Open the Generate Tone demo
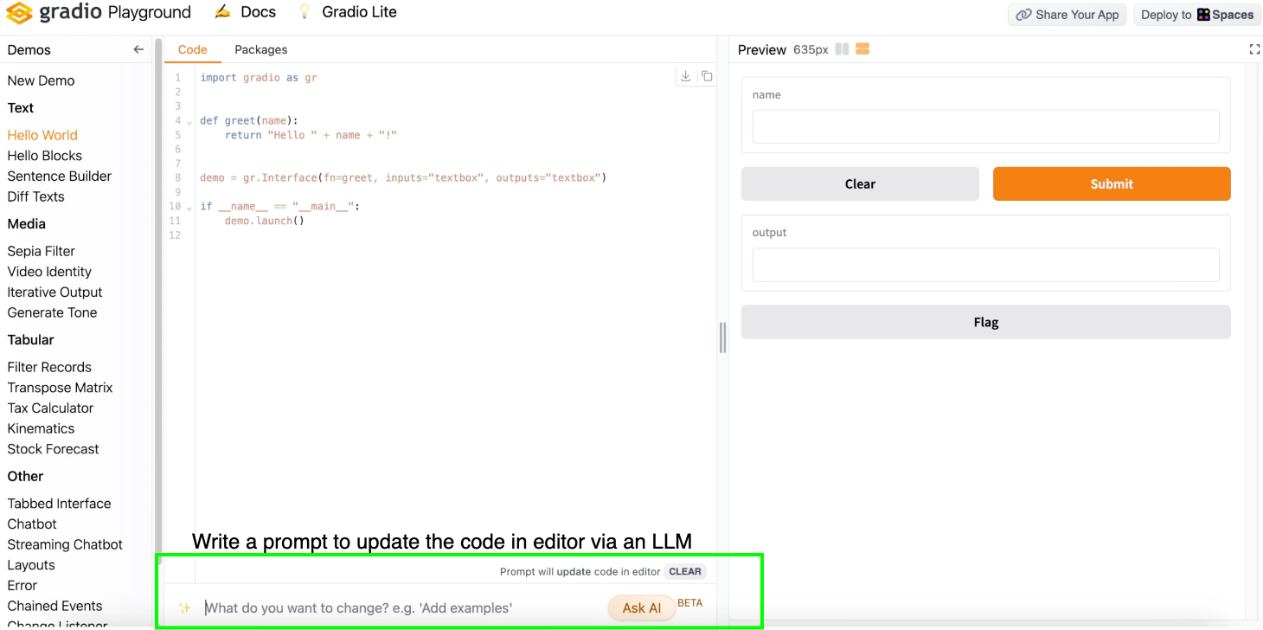 pyautogui.click(x=52, y=312)
